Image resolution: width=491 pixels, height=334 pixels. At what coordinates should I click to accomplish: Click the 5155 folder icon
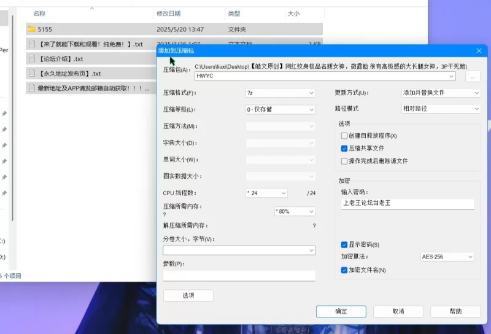tap(31, 29)
